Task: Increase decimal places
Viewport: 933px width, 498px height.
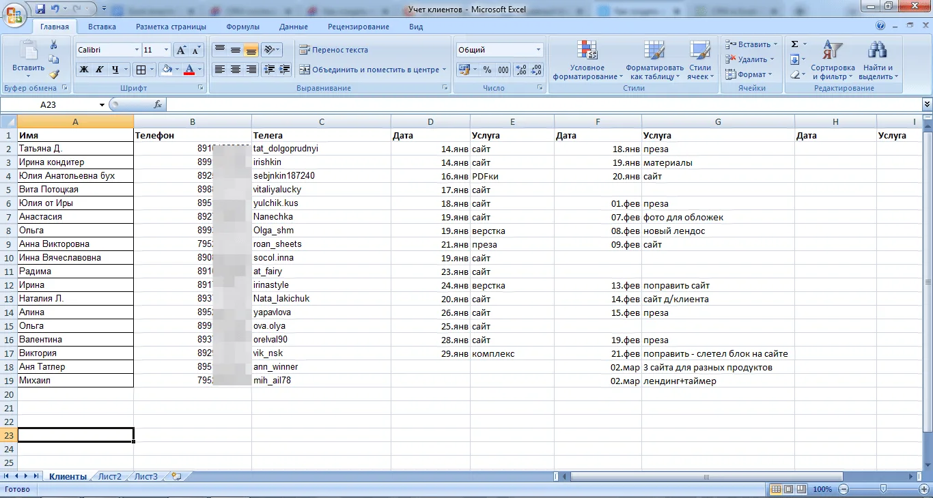Action: (x=520, y=70)
